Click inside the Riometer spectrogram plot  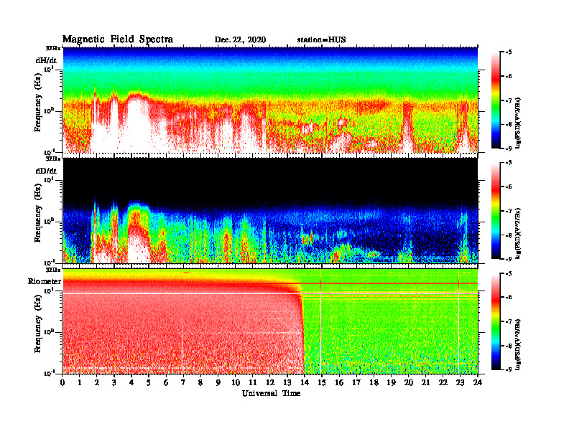pyautogui.click(x=270, y=321)
